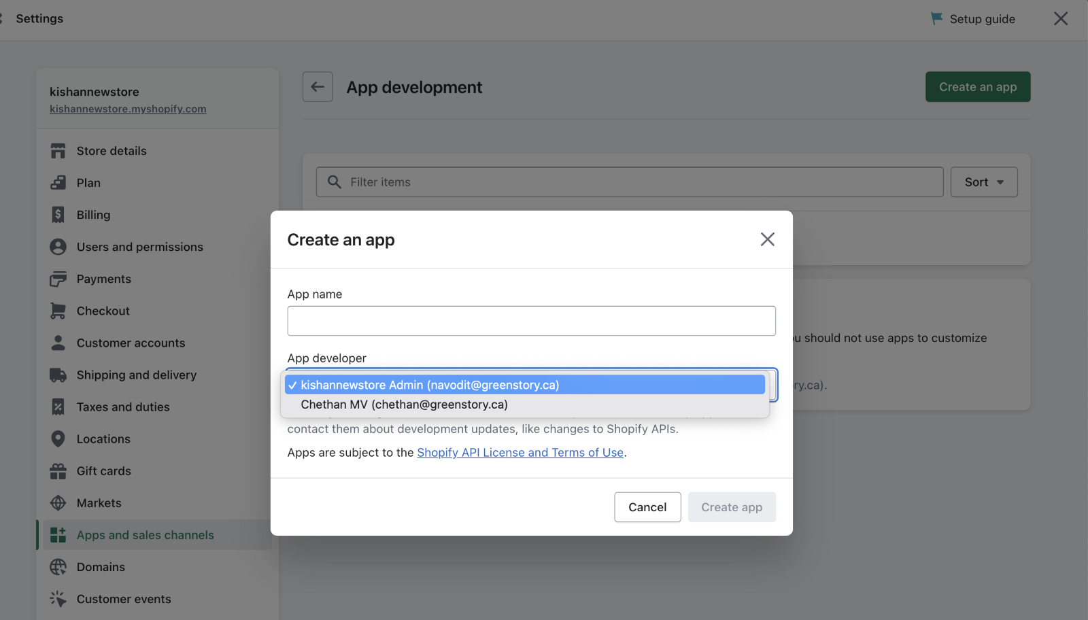Open Shopify API License and Terms link
This screenshot has width=1088, height=620.
click(x=520, y=452)
